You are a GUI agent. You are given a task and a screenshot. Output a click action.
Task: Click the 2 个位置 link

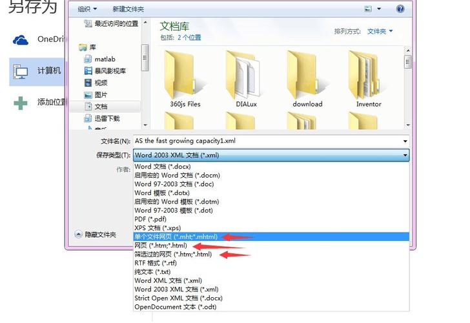pos(189,37)
